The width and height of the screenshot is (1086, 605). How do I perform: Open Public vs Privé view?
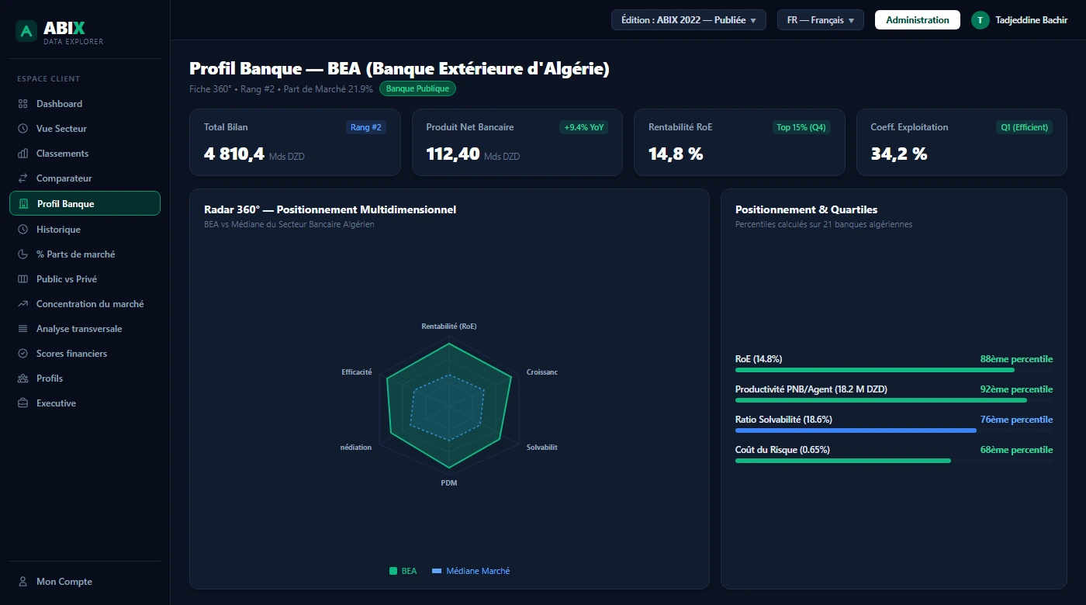click(85, 279)
